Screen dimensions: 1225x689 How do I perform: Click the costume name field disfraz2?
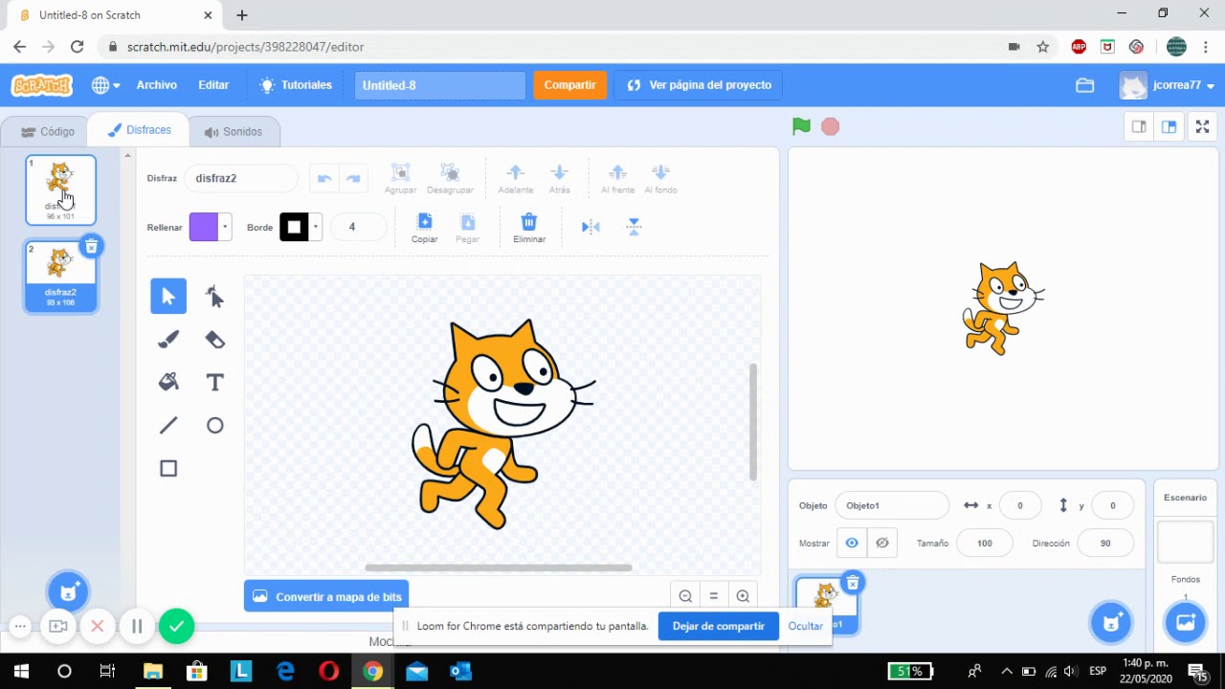242,178
